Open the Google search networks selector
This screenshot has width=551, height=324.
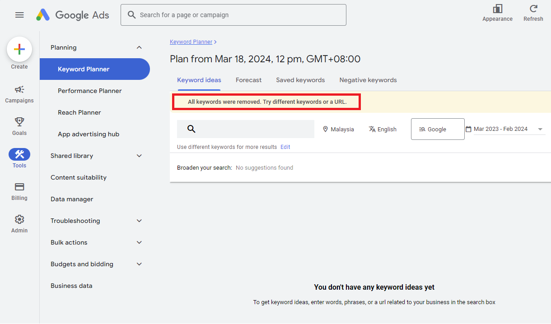[438, 129]
